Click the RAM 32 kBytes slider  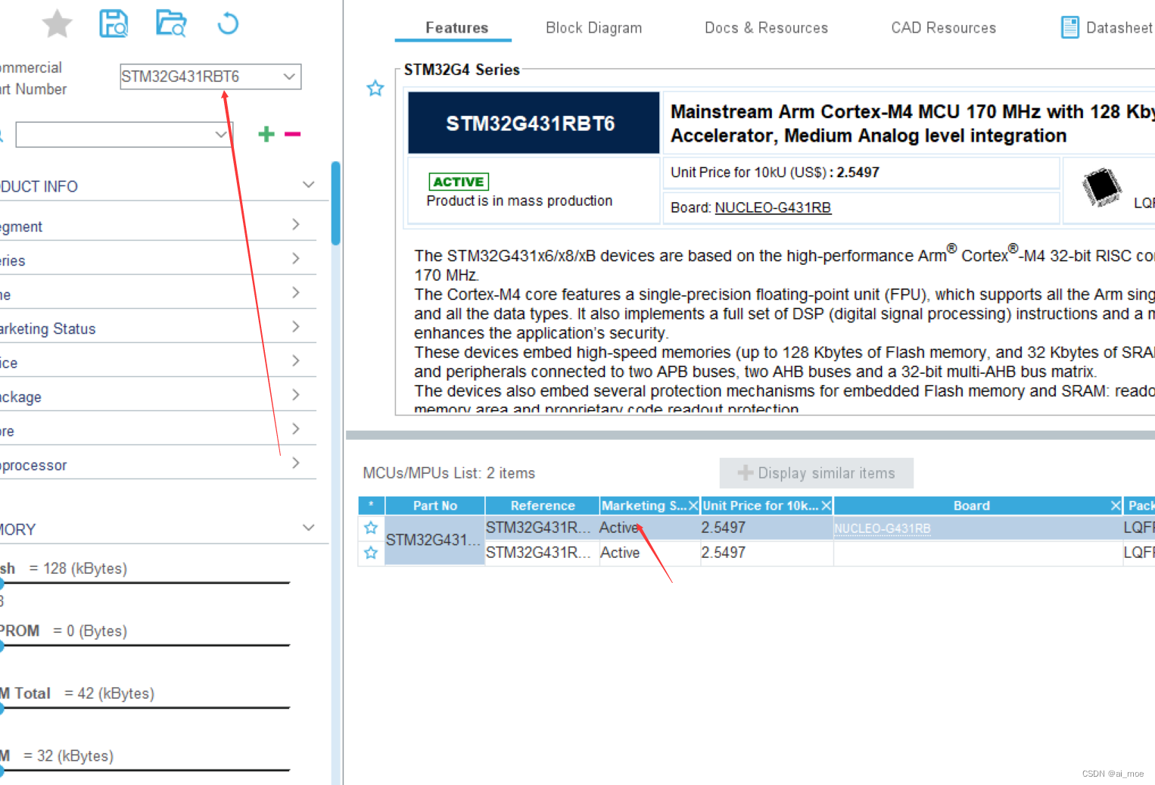[x=145, y=771]
